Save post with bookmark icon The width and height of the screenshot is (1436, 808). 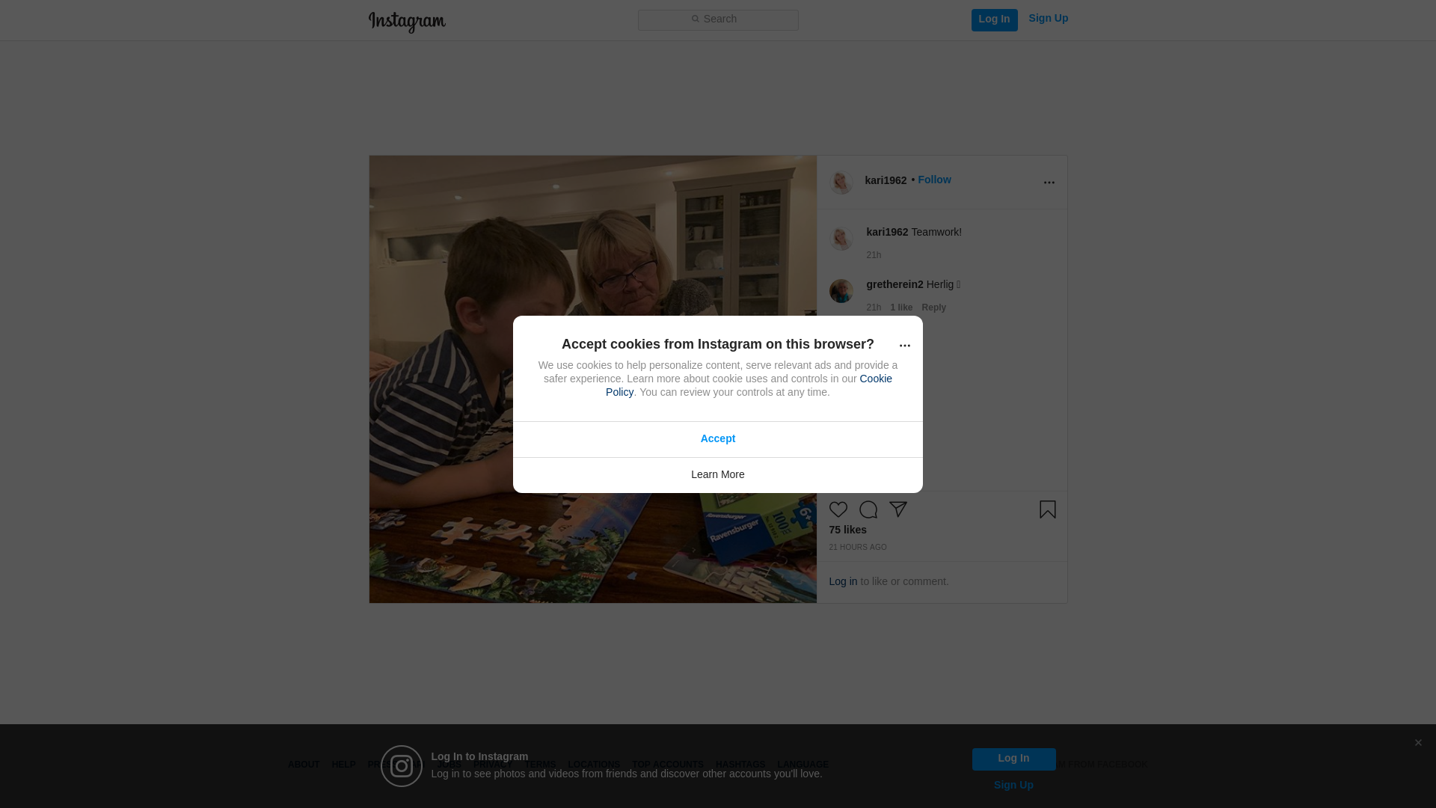point(1047,509)
